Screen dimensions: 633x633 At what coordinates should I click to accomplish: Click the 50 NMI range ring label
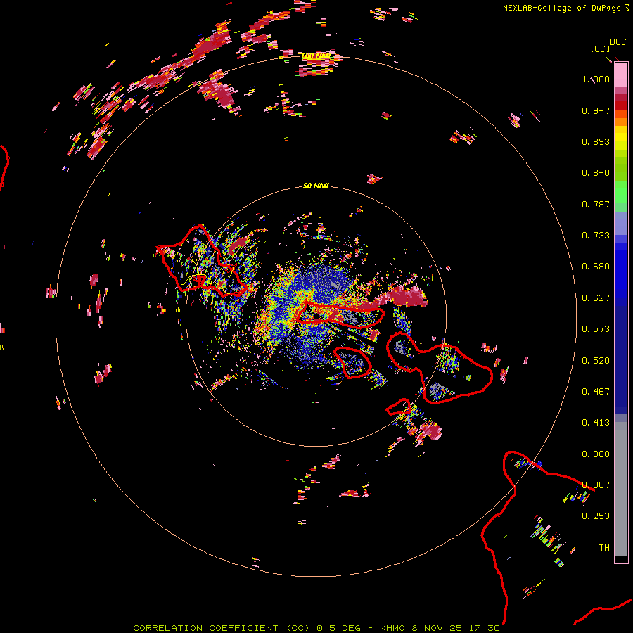point(316,186)
